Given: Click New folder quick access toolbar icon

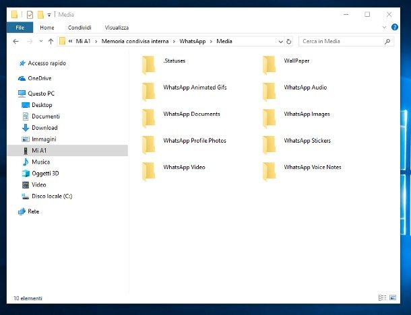Looking at the screenshot, I should (x=40, y=15).
